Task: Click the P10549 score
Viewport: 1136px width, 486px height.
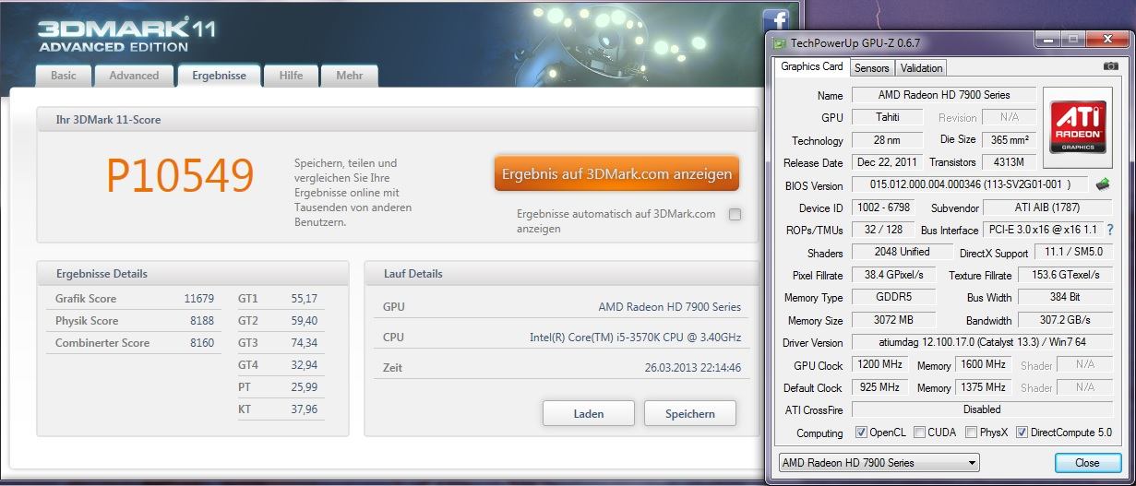Action: (x=179, y=174)
